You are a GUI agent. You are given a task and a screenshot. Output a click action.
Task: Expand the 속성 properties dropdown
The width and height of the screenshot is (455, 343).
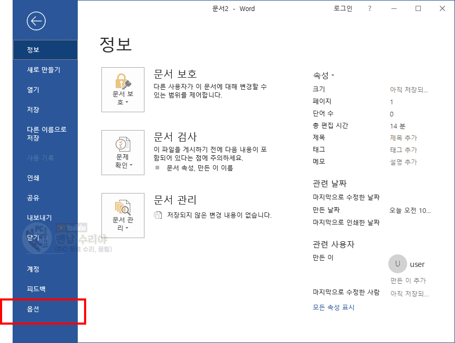[324, 76]
